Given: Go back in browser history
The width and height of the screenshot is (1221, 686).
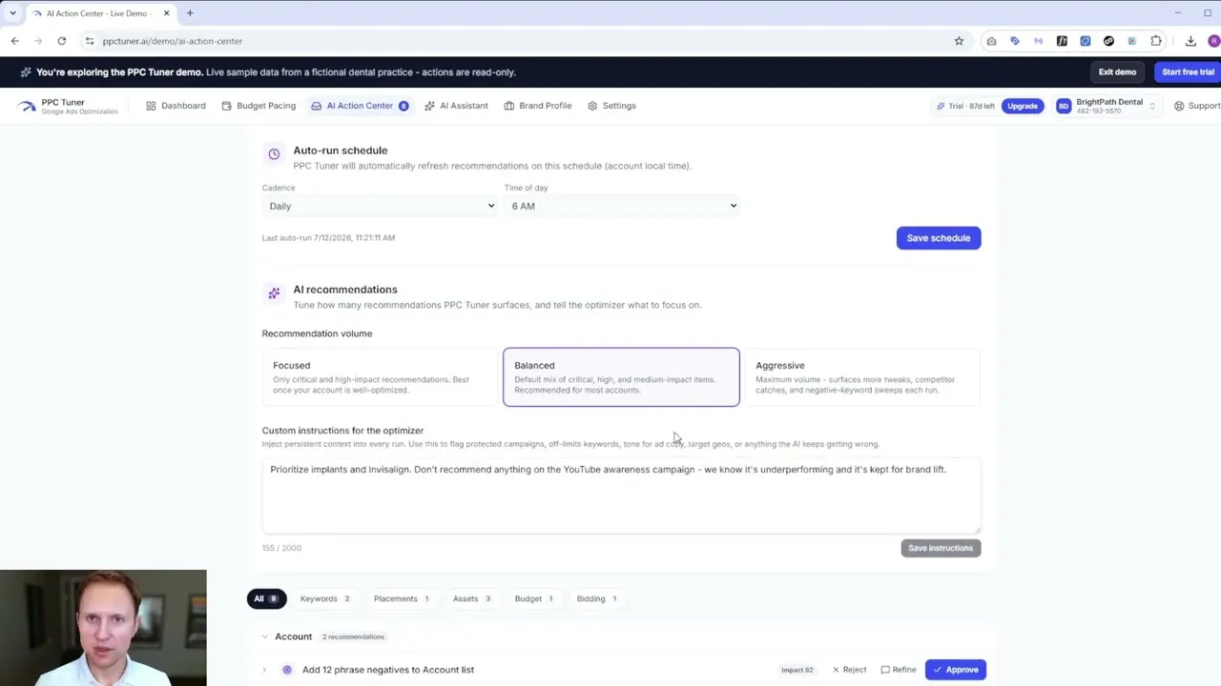Looking at the screenshot, I should [14, 41].
